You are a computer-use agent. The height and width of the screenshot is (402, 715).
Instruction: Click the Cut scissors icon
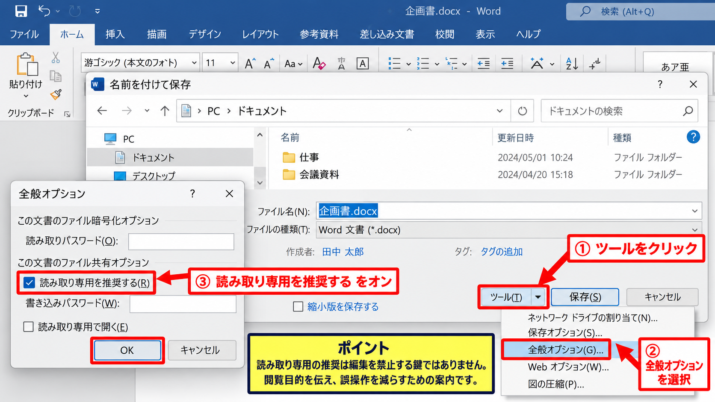tap(56, 58)
